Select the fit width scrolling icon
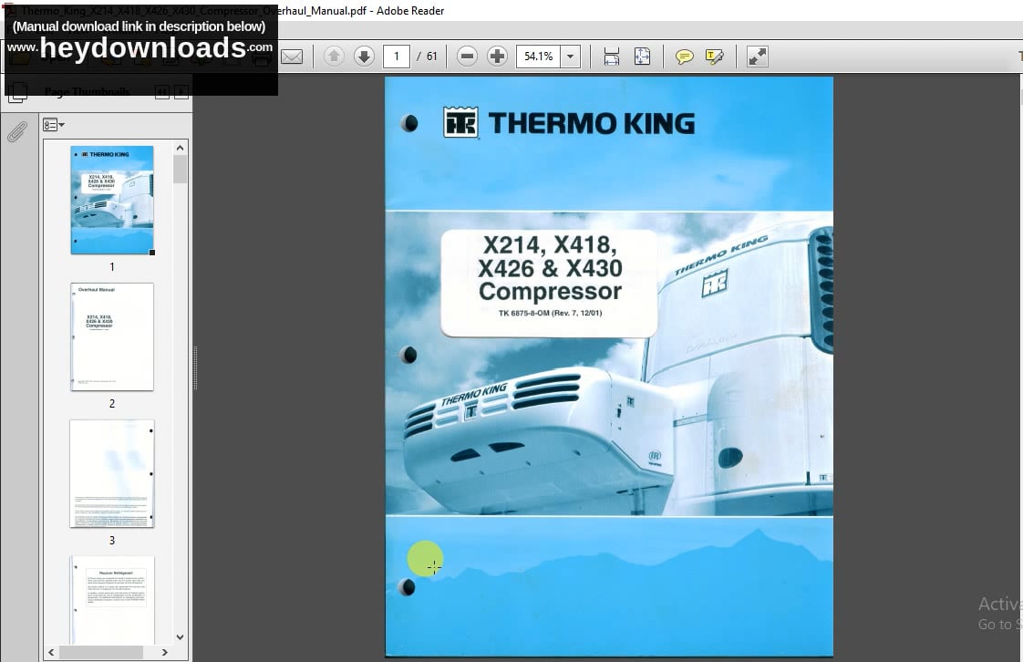 coord(611,57)
